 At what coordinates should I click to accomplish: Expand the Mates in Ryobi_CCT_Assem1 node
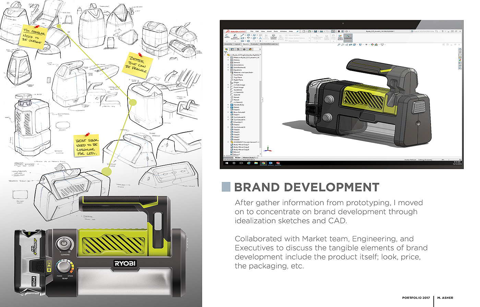tap(228, 58)
